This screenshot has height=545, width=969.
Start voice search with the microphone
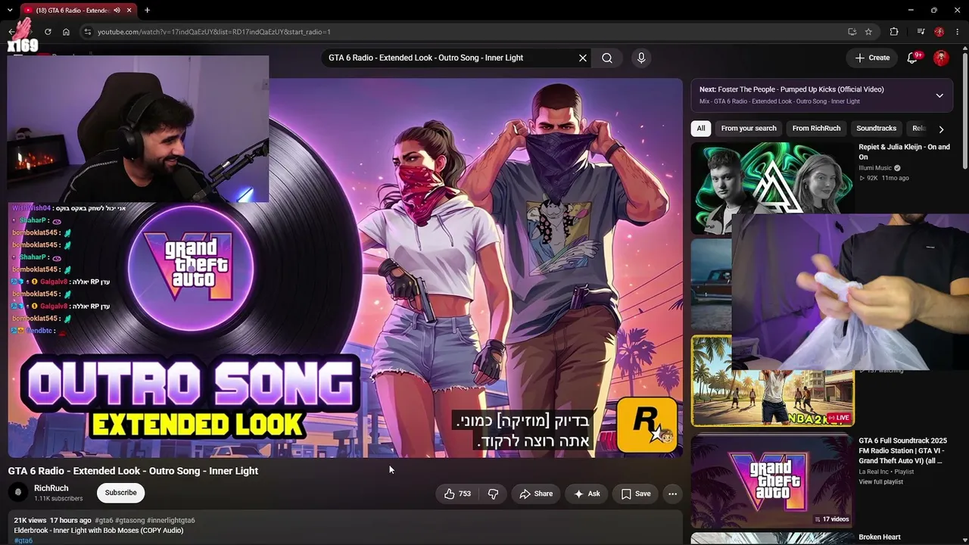tap(641, 58)
